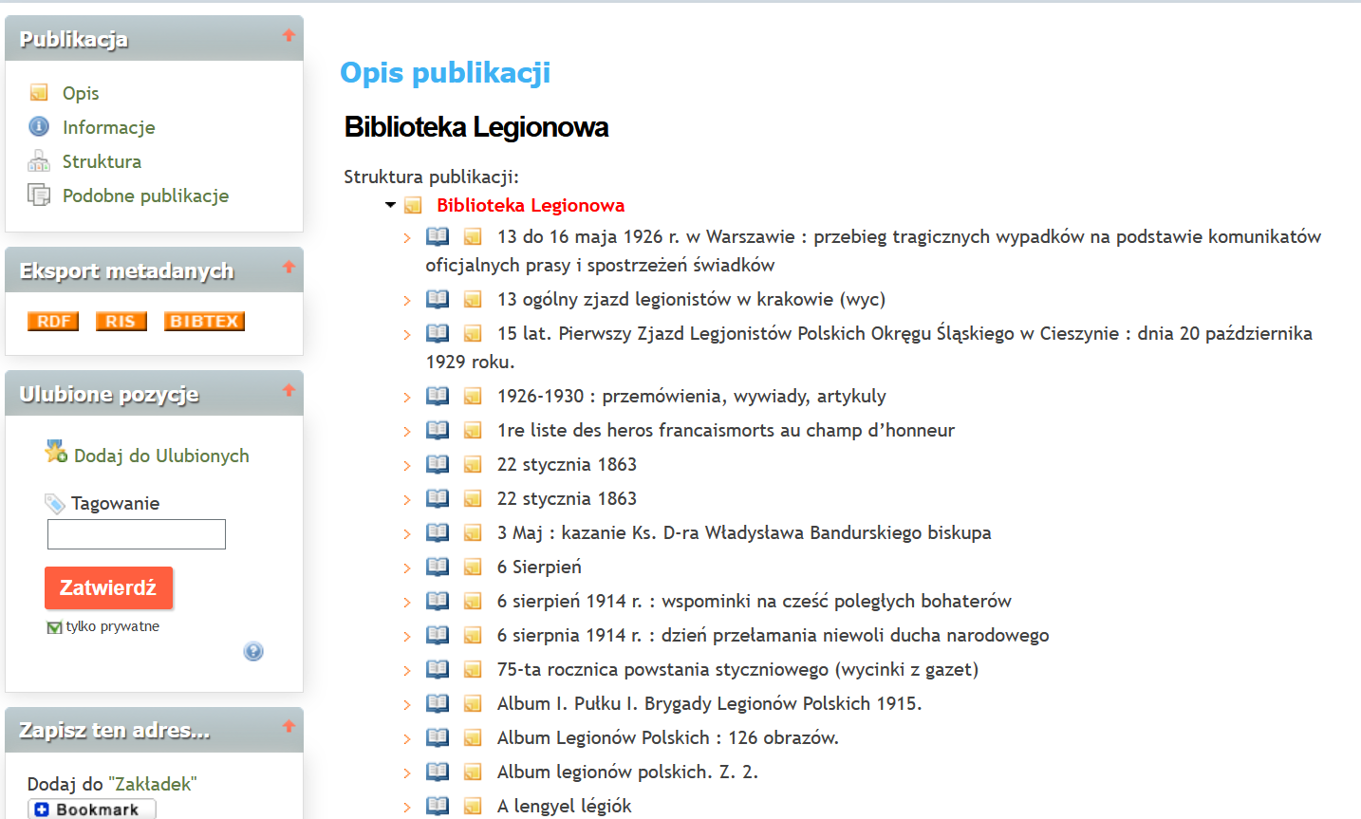Screen dimensions: 1361x819
Task: Click the star icon for adding favorites
Action: click(x=56, y=453)
